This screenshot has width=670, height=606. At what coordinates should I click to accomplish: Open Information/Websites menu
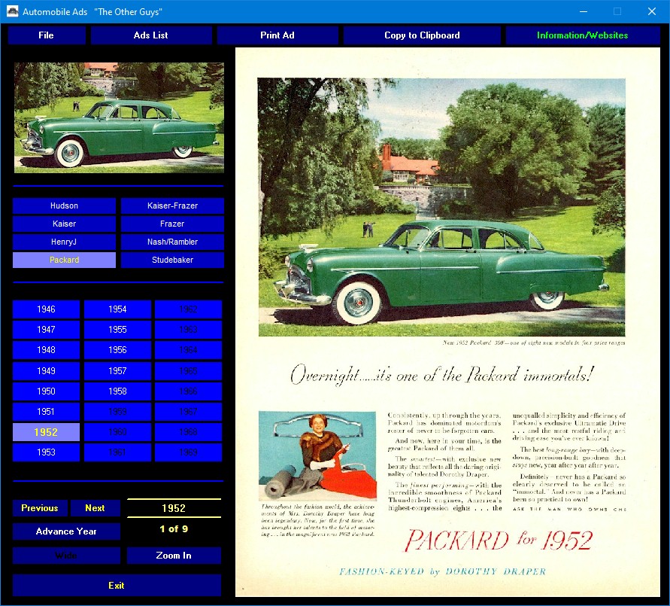click(x=583, y=35)
